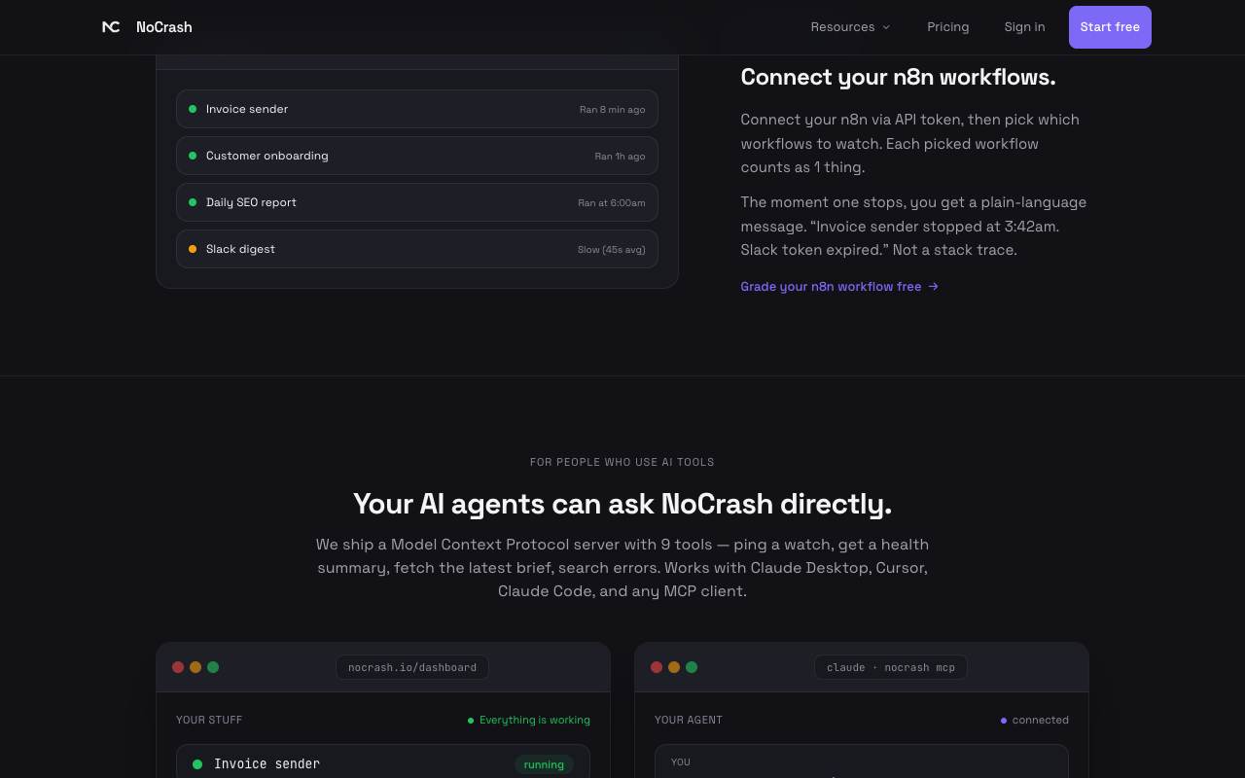Viewport: 1245px width, 778px height.
Task: Expand the Resources dropdown menu
Action: tap(850, 27)
